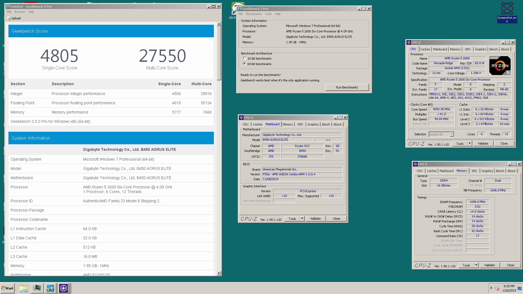Click Tools button in CPU tab CPU-Z window

pyautogui.click(x=460, y=143)
